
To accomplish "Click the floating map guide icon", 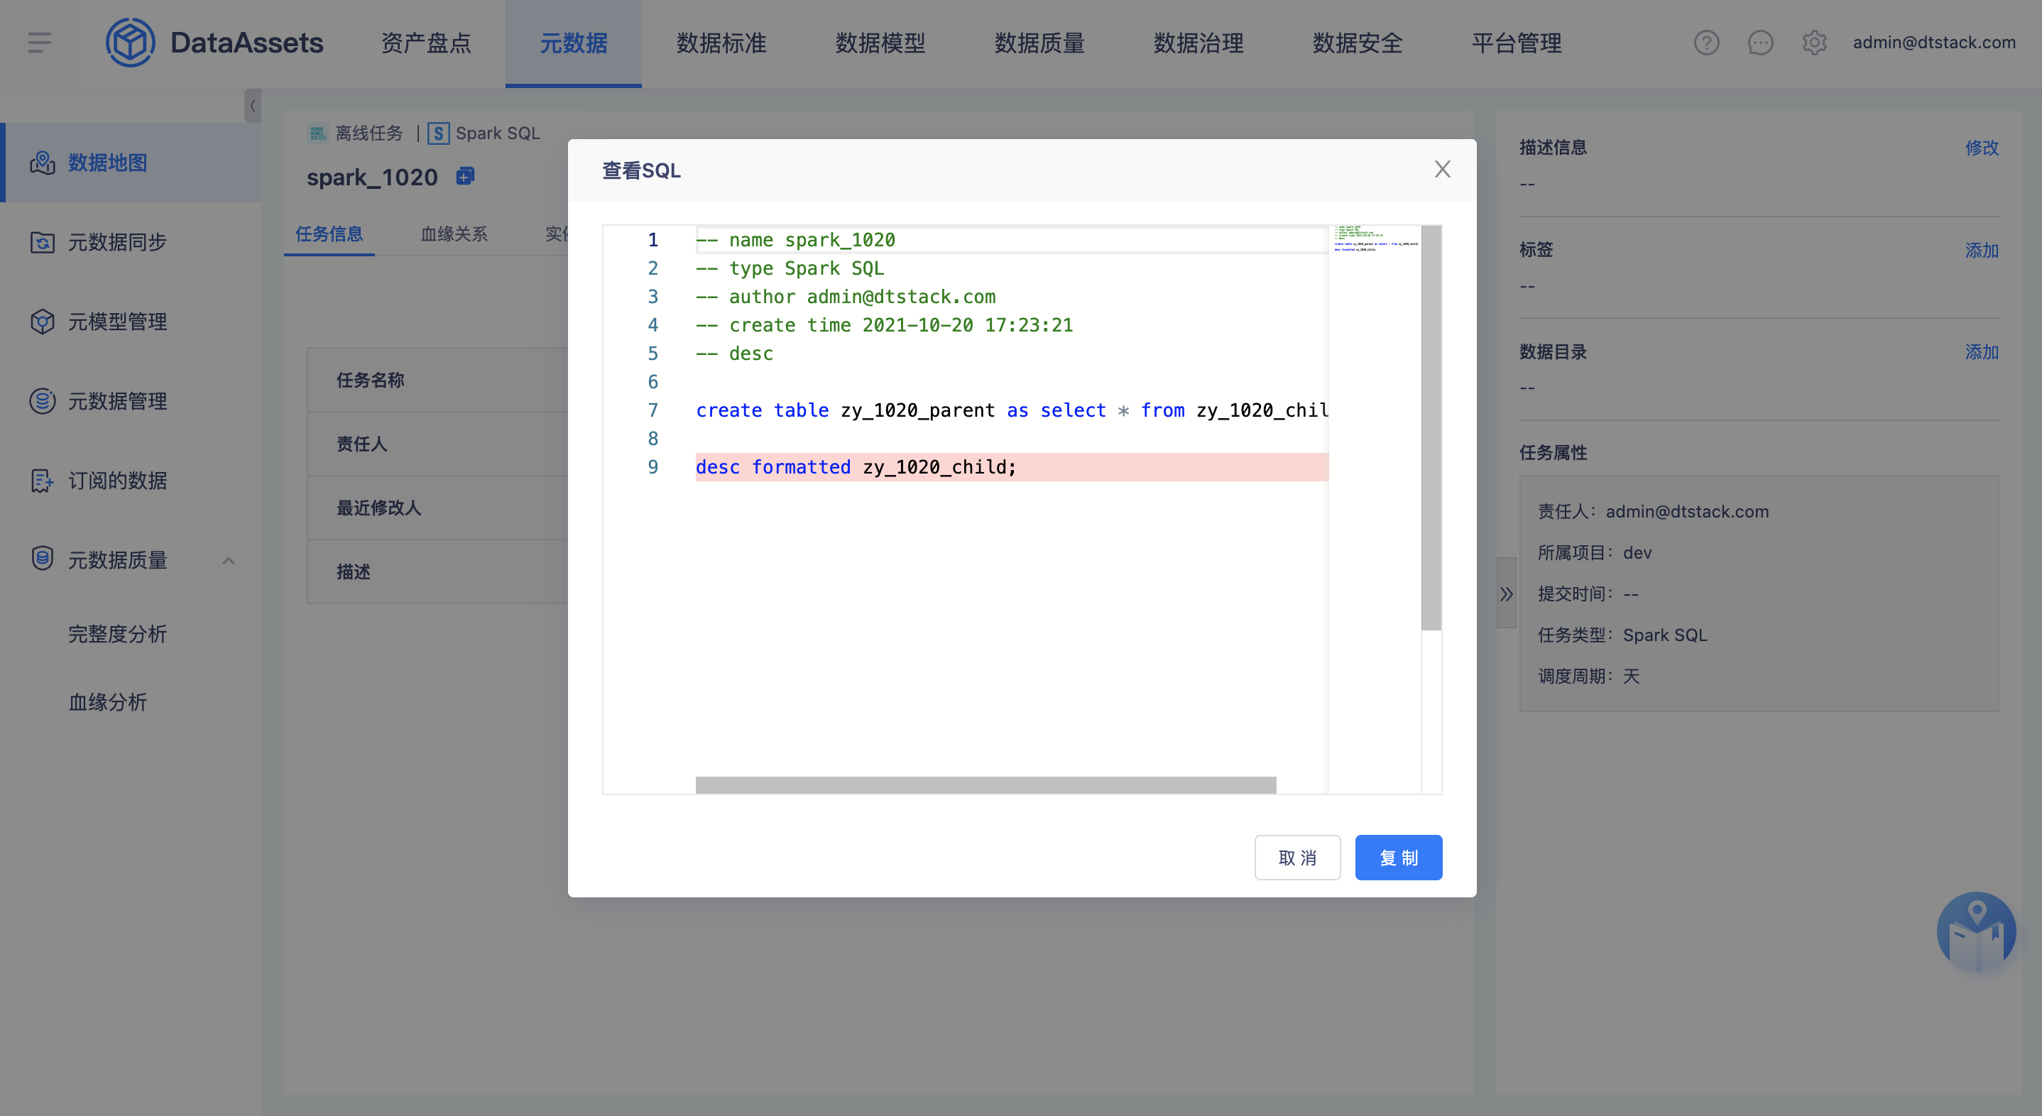I will click(x=1975, y=932).
